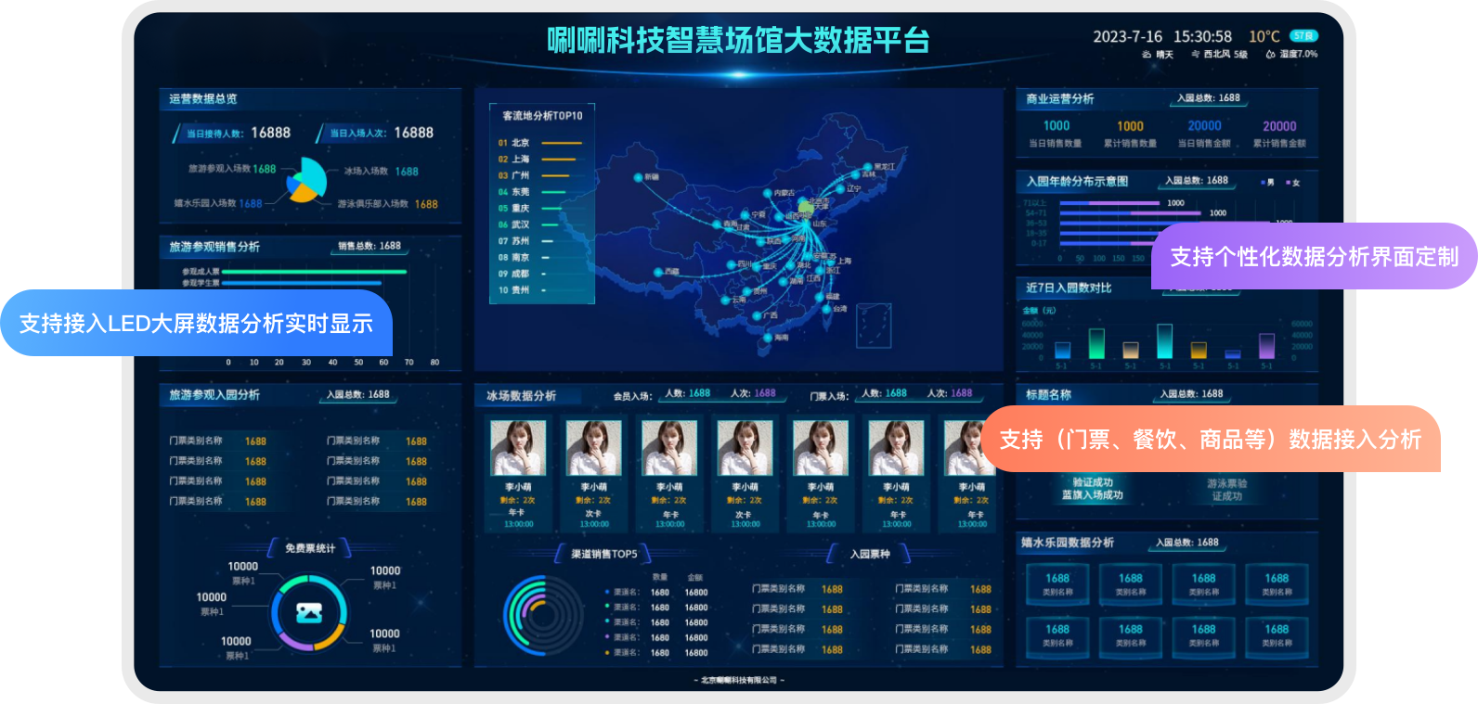Click the ticket icon inside the free-ticket donut

[308, 613]
